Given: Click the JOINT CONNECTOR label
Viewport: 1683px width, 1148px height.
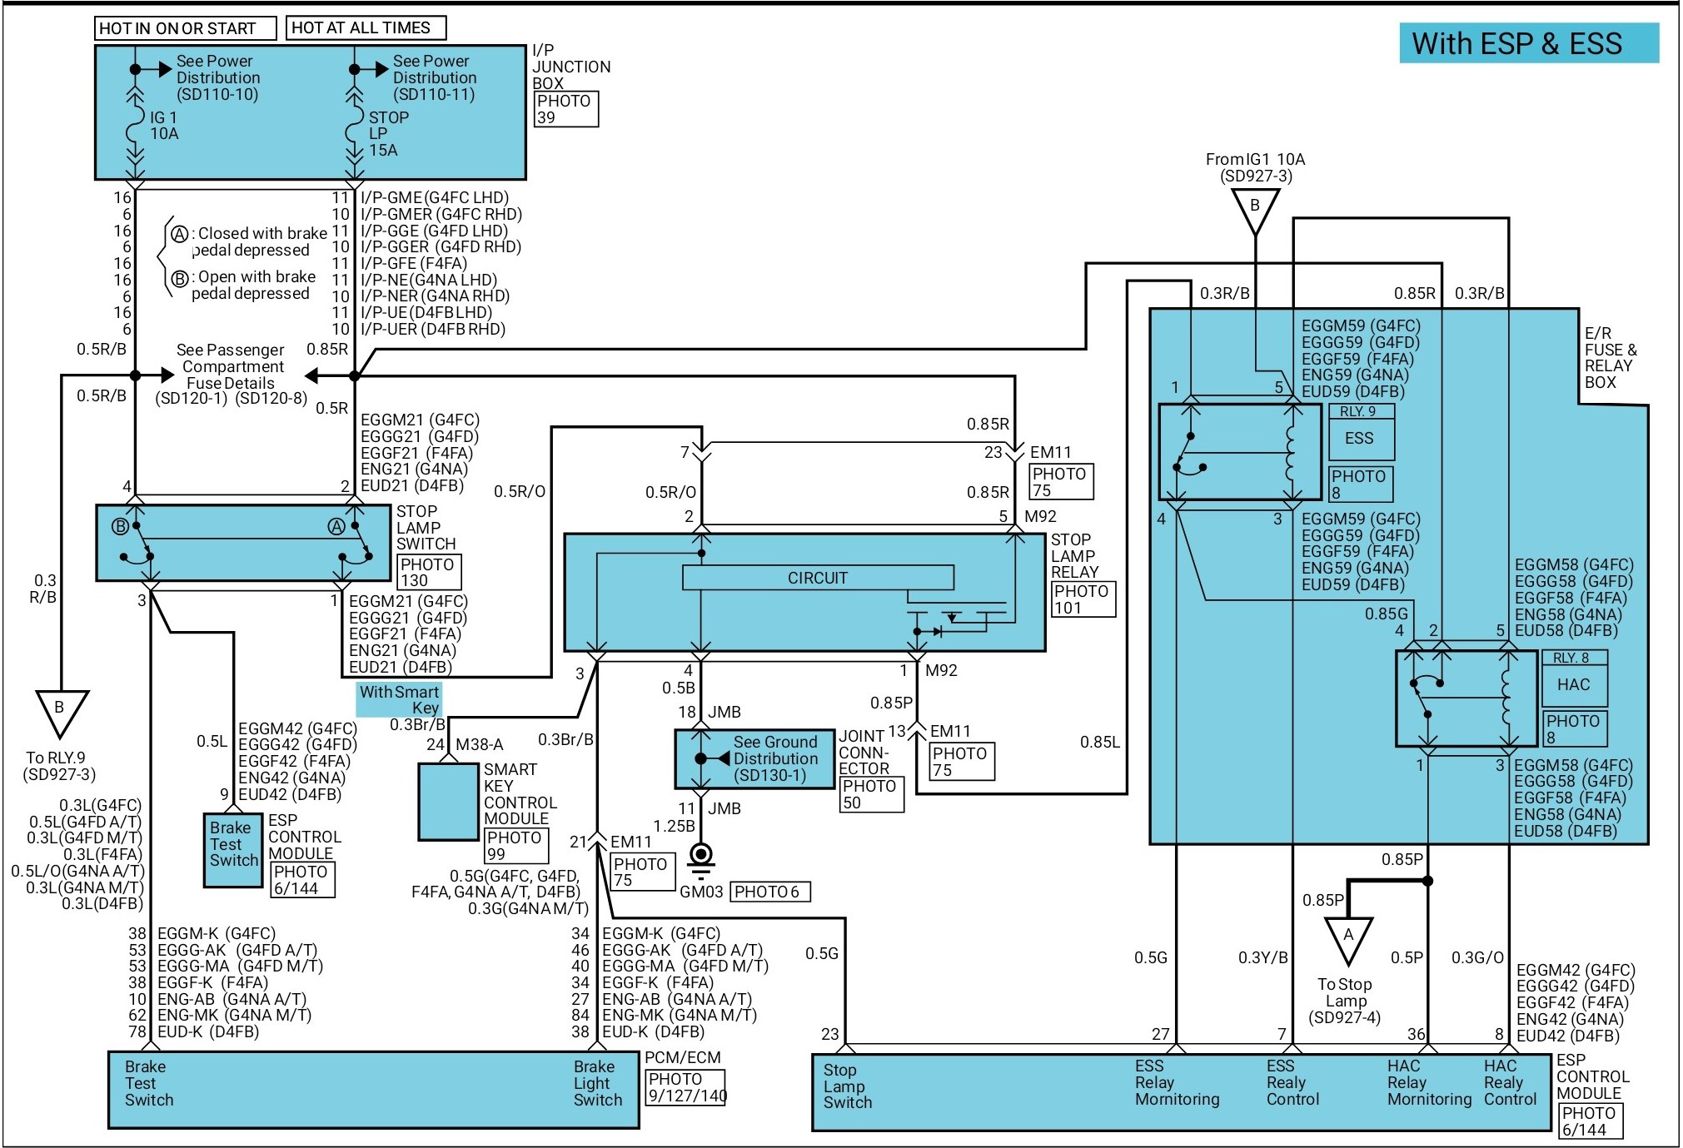Looking at the screenshot, I should point(864,753).
